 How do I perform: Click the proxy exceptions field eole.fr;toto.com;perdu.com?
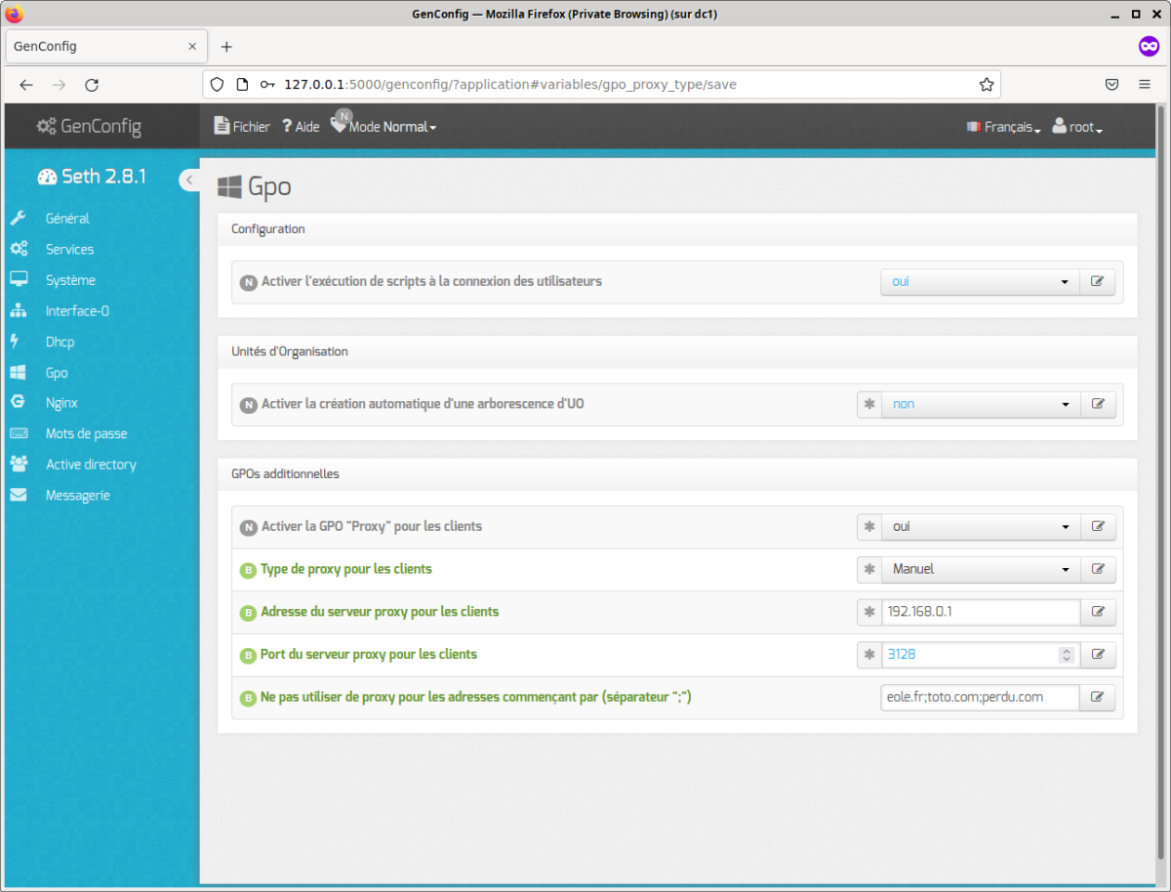coord(980,697)
